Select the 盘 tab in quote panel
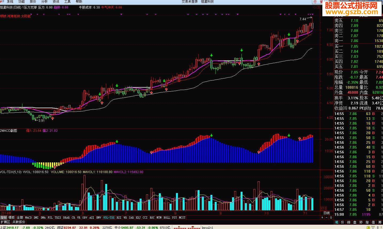383x229 pixels. point(355,222)
